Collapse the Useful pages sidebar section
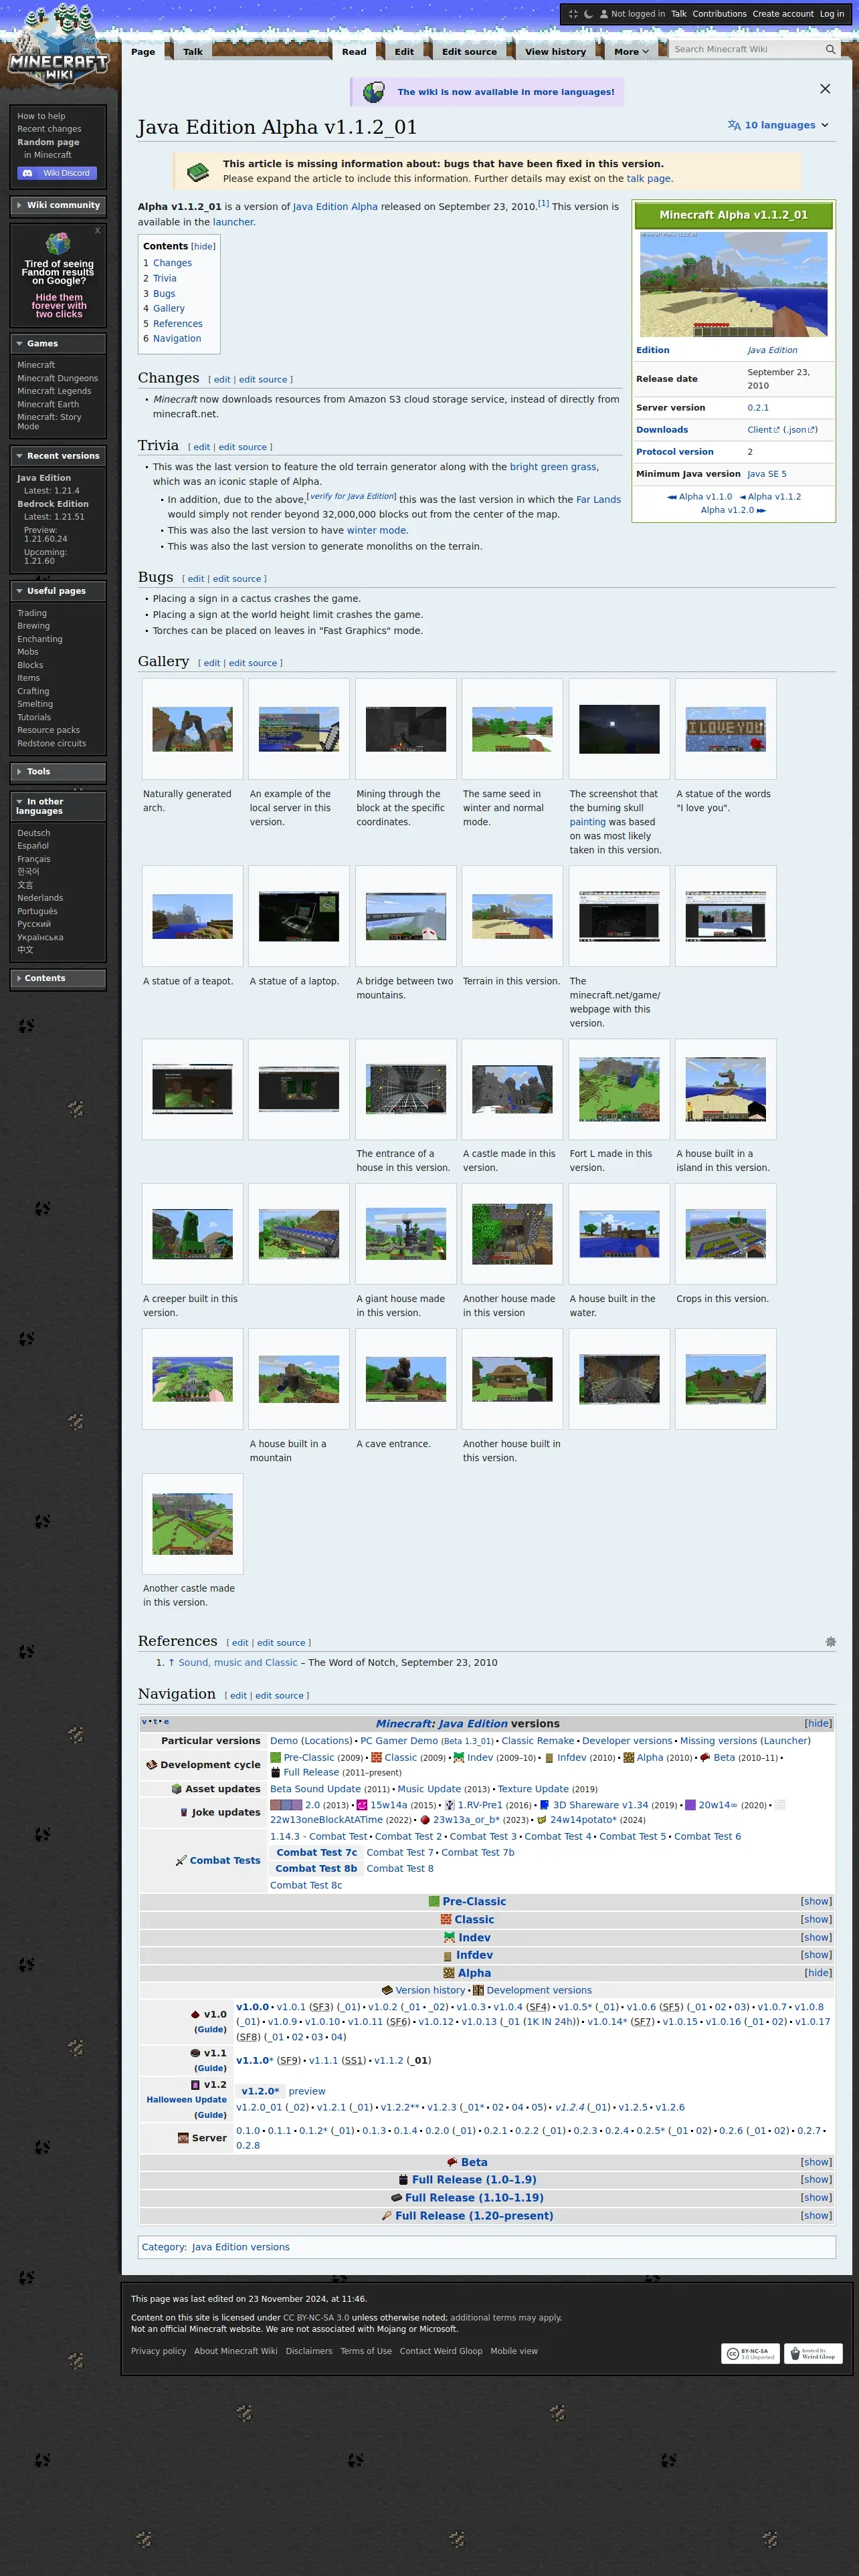This screenshot has width=859, height=2576. click(x=58, y=591)
